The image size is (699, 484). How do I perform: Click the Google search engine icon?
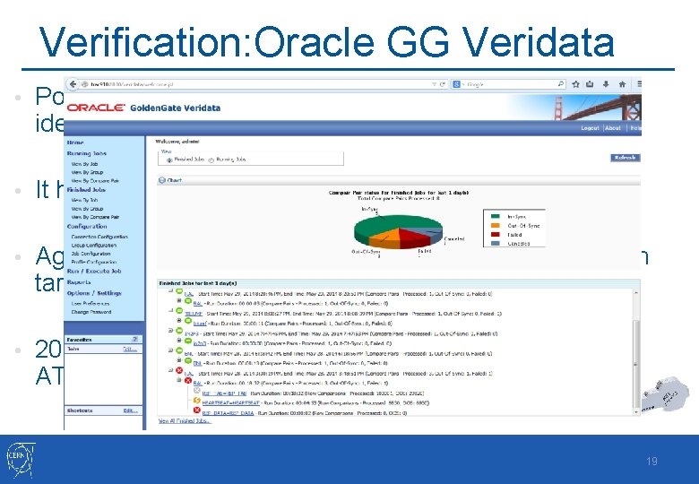456,84
